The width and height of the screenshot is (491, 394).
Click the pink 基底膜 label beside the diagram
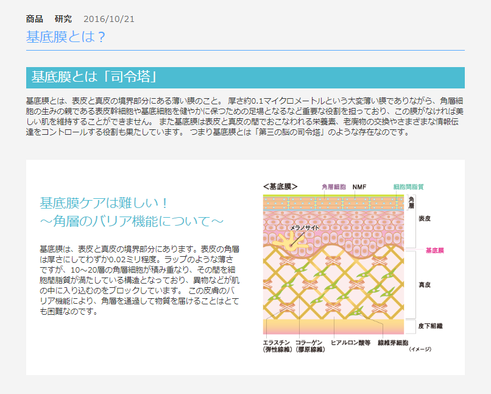coord(434,250)
